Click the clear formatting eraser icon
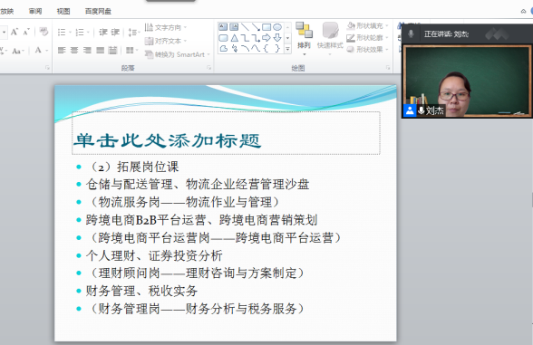 tap(44, 32)
